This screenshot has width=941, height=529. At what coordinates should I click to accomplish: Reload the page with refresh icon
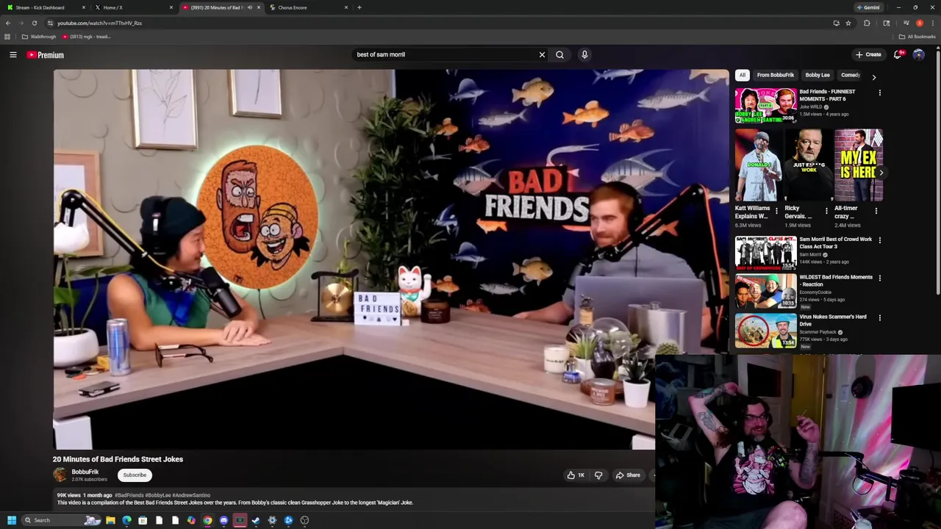[x=34, y=23]
